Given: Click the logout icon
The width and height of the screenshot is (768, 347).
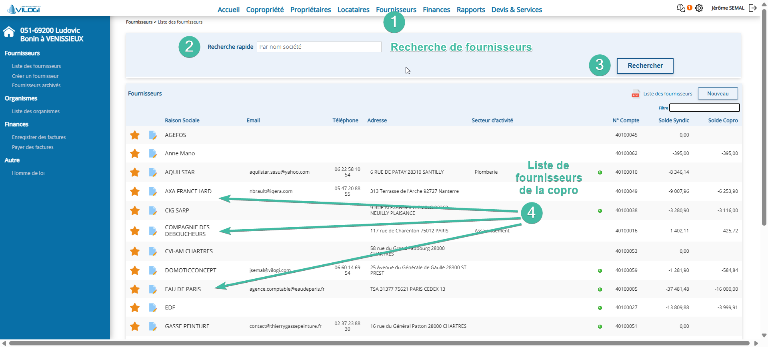Looking at the screenshot, I should tap(753, 8).
